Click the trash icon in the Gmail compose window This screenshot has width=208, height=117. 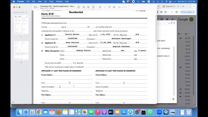pos(173,99)
